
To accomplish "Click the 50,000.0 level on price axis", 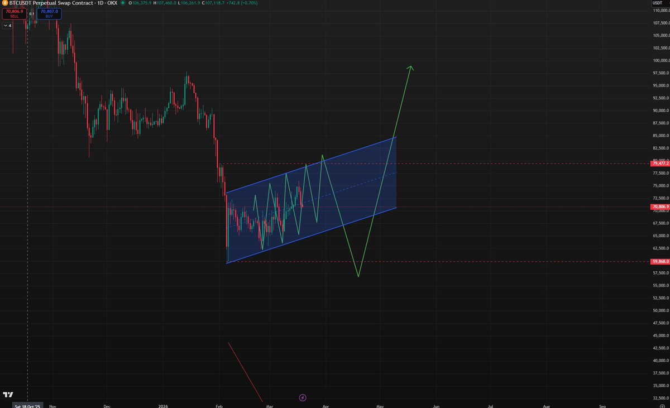I will [660, 310].
